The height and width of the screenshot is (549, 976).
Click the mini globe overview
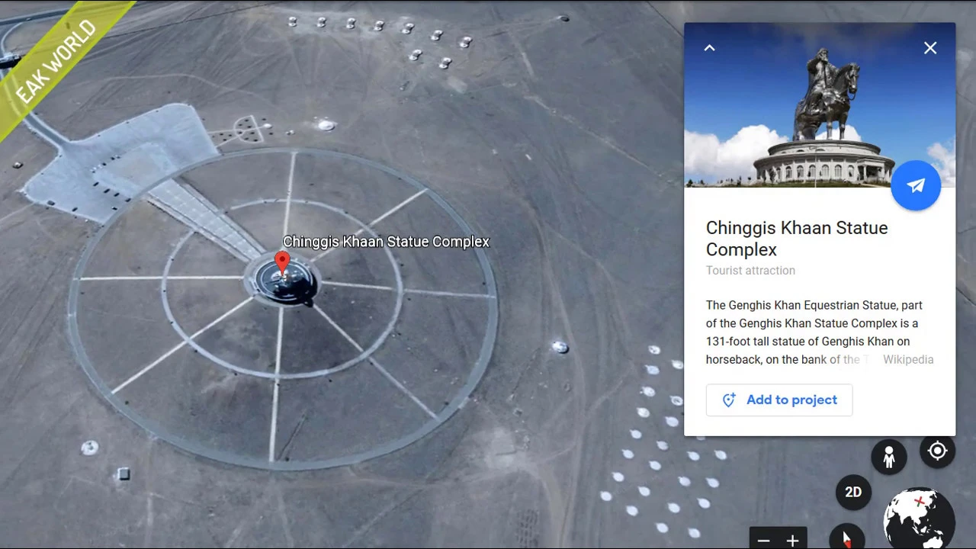tap(919, 520)
